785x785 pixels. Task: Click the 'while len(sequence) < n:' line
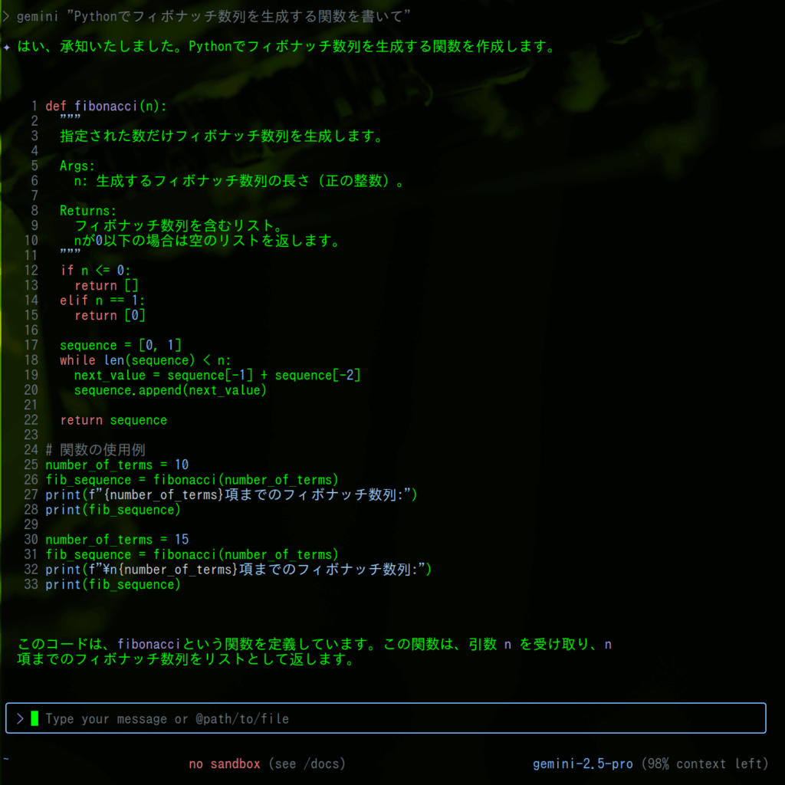[145, 360]
